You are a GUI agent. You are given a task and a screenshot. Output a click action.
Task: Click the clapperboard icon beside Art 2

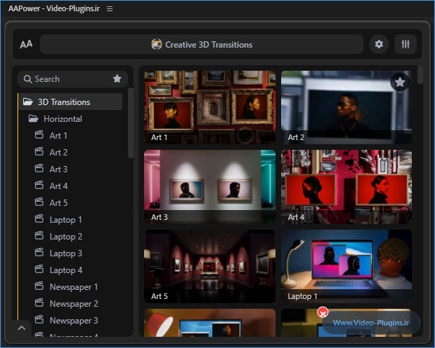[39, 152]
